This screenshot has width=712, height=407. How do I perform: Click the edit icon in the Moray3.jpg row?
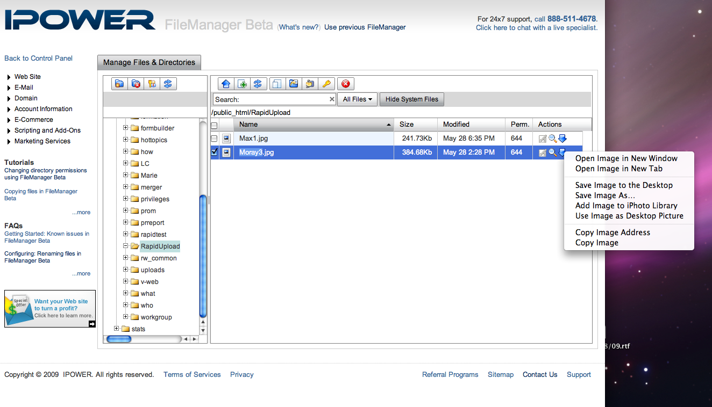pyautogui.click(x=543, y=153)
